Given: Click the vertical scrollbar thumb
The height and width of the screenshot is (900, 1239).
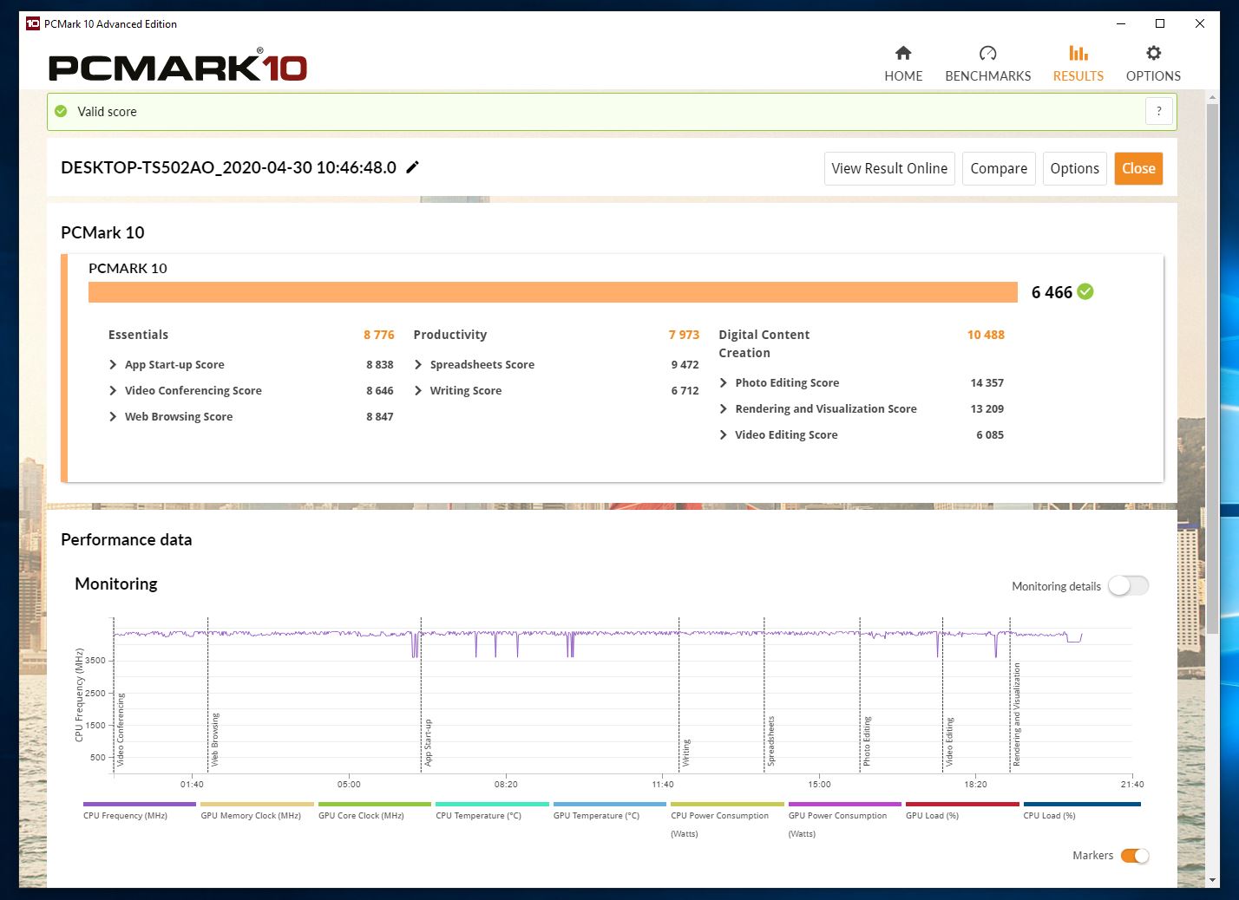Looking at the screenshot, I should 1212,367.
